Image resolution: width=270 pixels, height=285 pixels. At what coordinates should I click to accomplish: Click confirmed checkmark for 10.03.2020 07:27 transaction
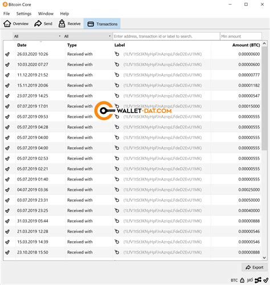tap(7, 64)
